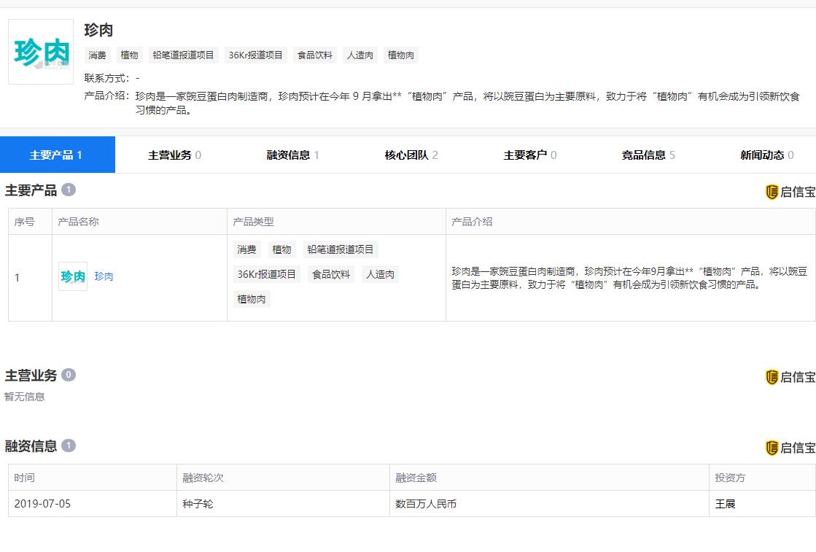Click the 暂无信息 text under 主营业务
Screen dimensions: 816x552
(25, 397)
